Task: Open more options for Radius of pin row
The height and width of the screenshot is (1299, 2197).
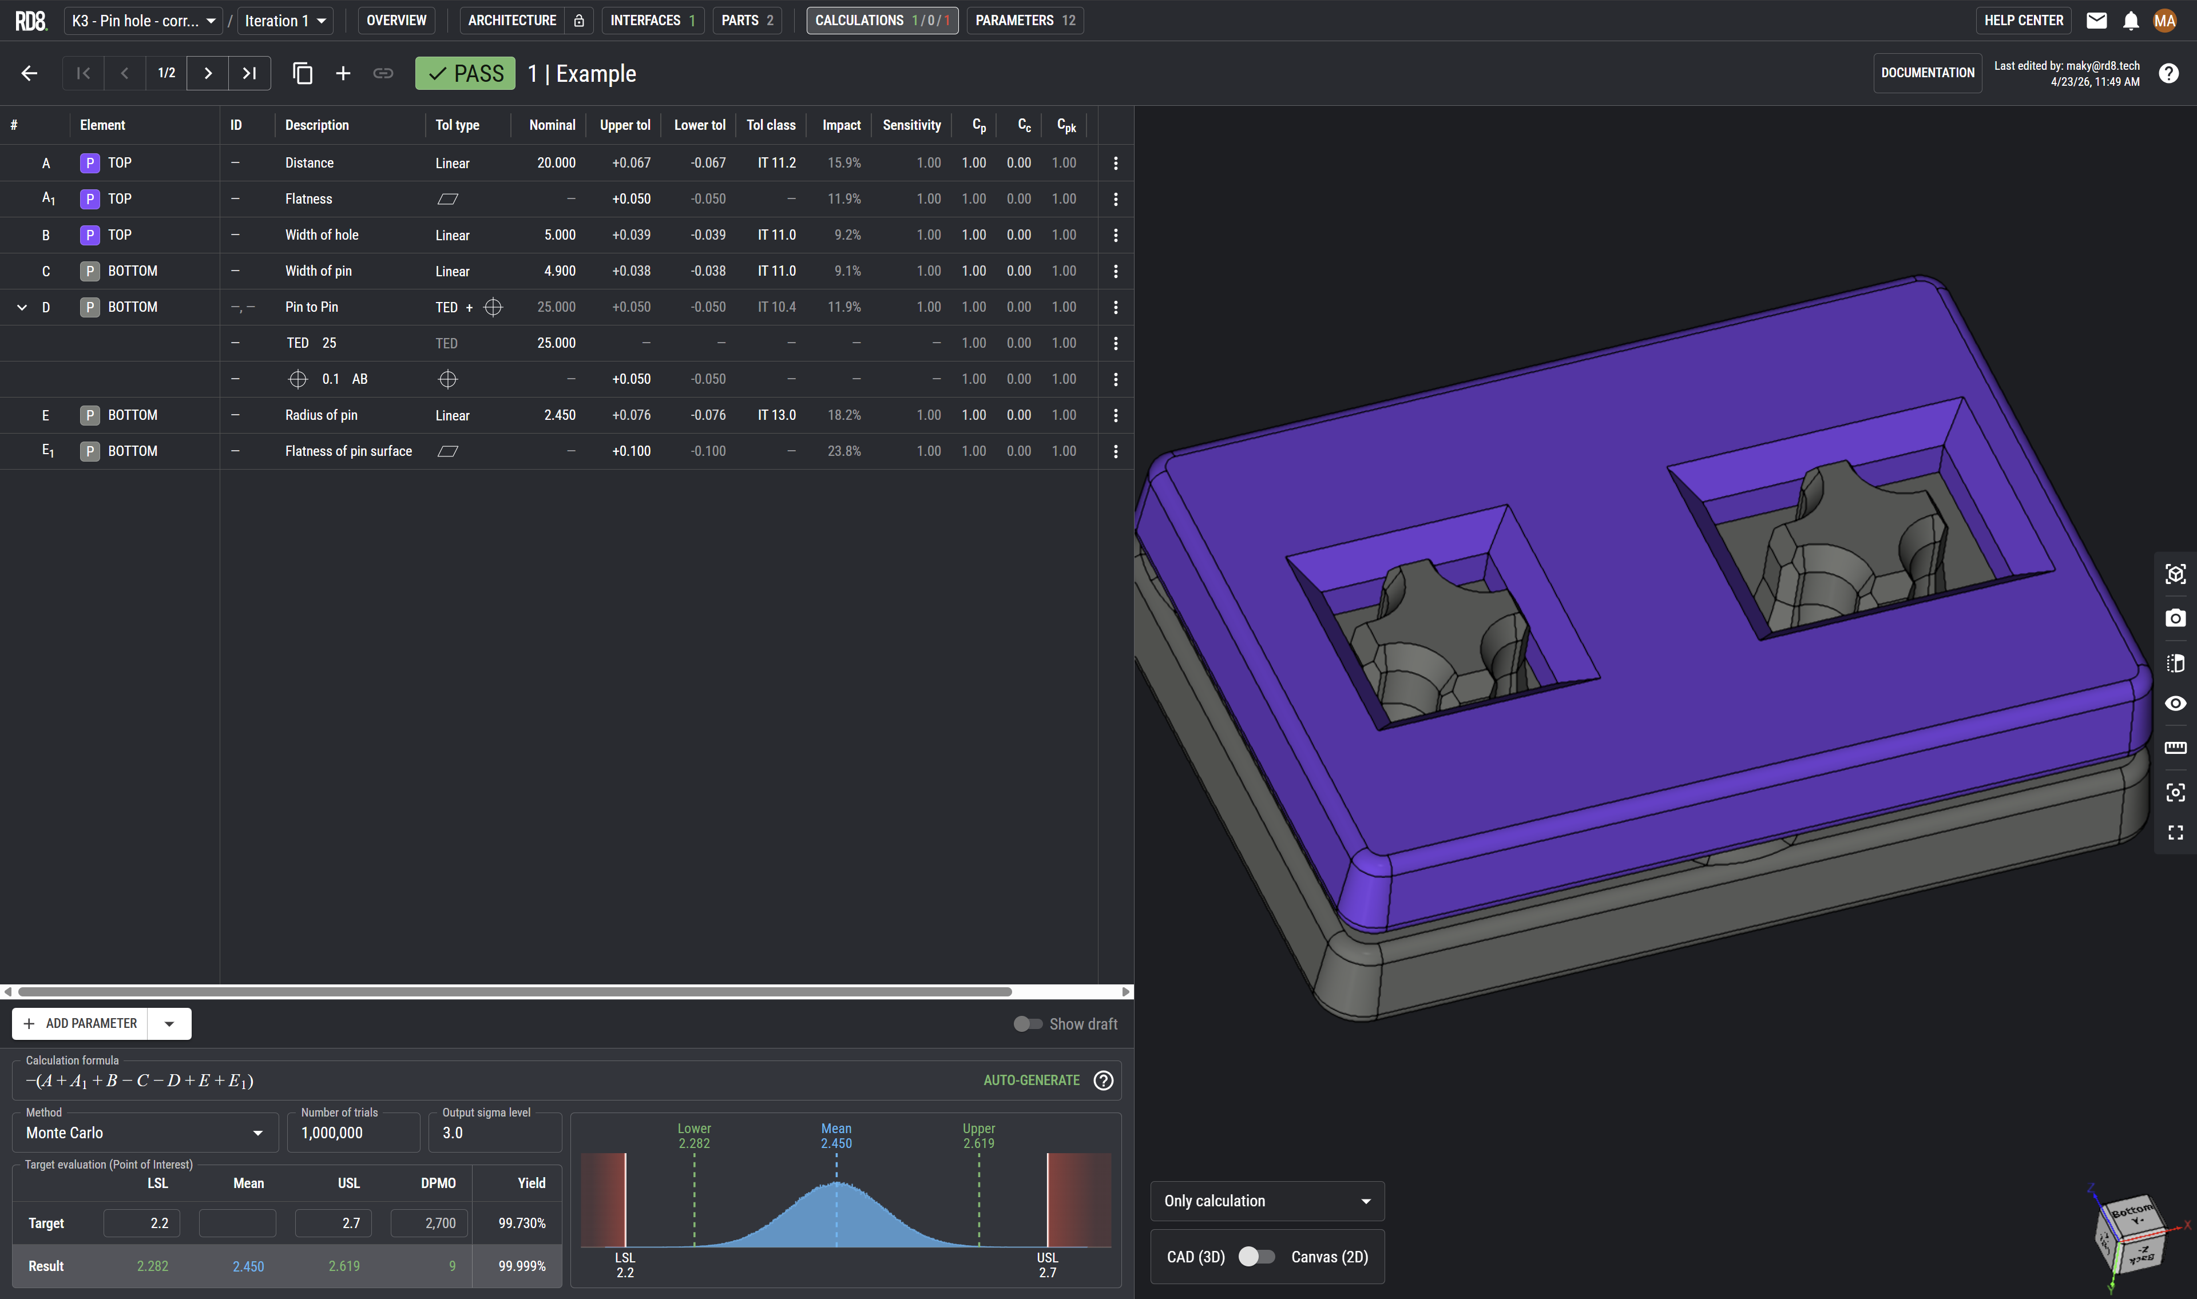Action: point(1115,415)
